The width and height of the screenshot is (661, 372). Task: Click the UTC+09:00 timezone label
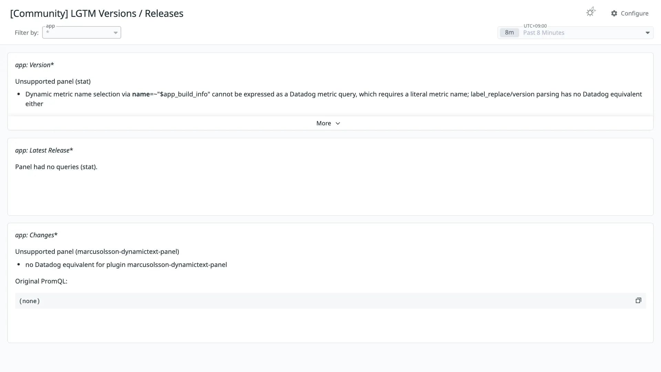pos(535,26)
